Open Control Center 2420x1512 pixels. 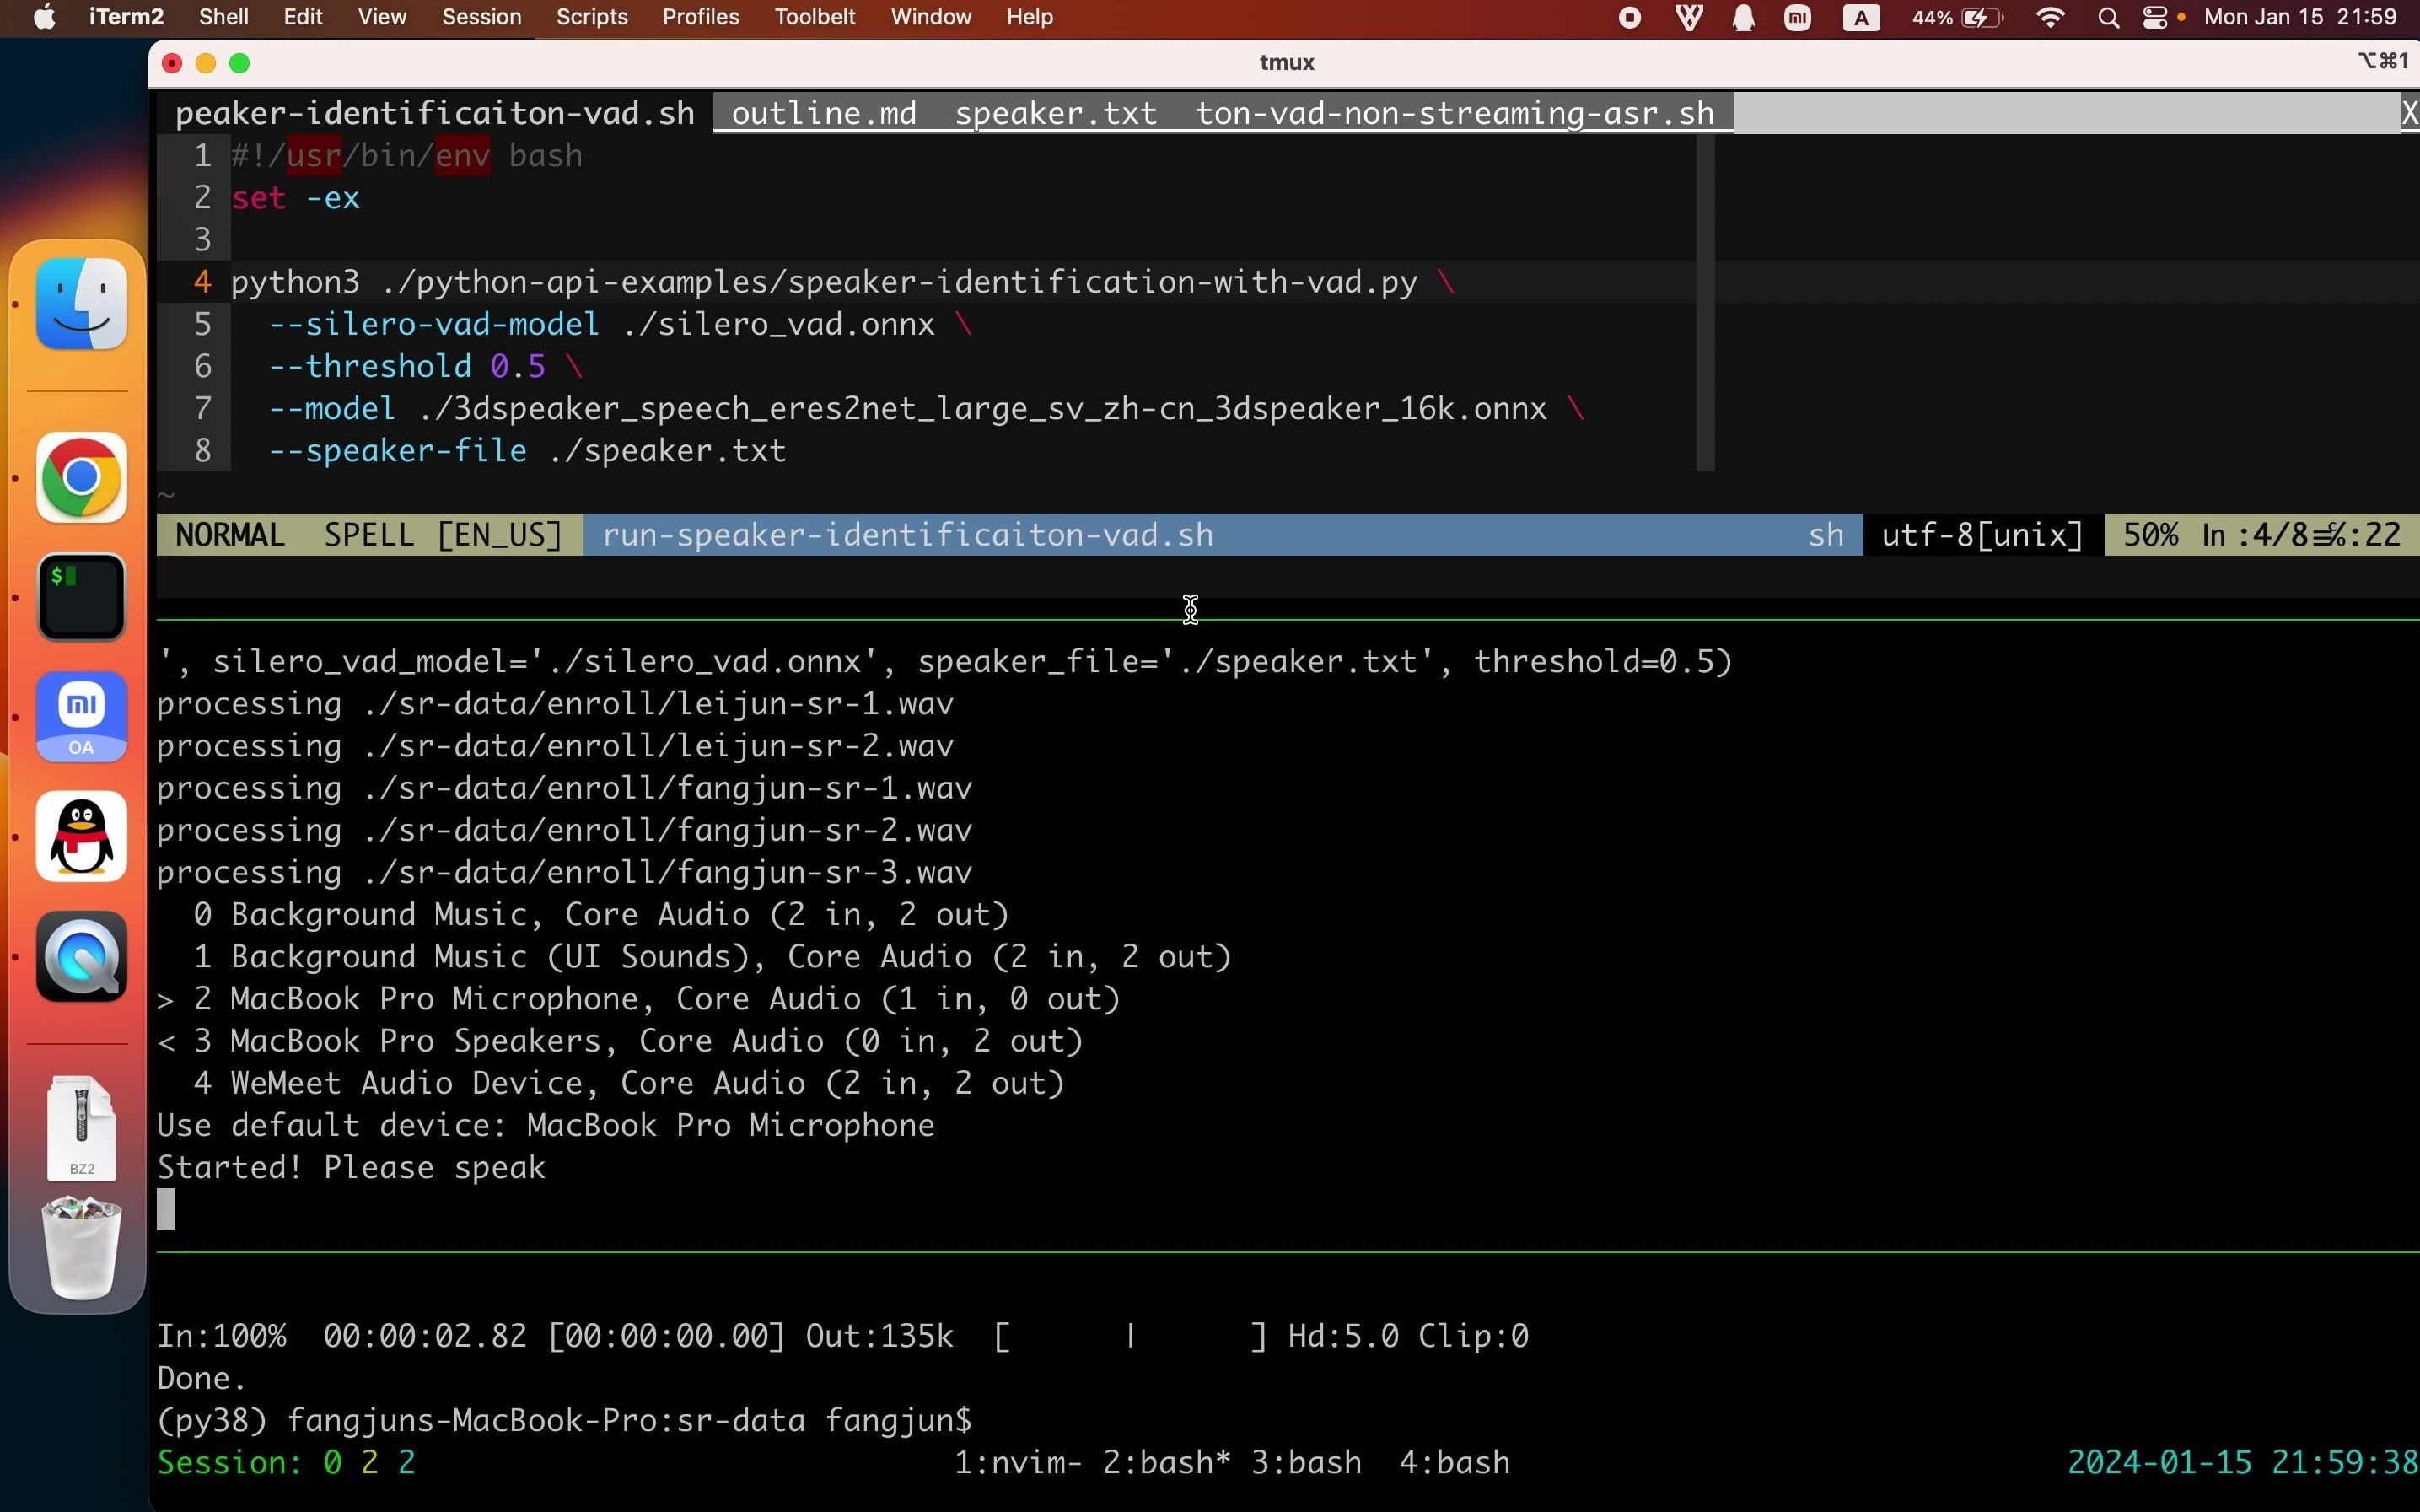point(2155,17)
